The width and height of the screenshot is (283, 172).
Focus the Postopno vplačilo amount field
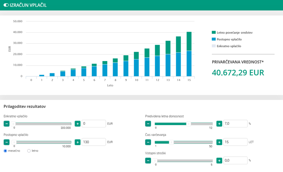pos(93,142)
